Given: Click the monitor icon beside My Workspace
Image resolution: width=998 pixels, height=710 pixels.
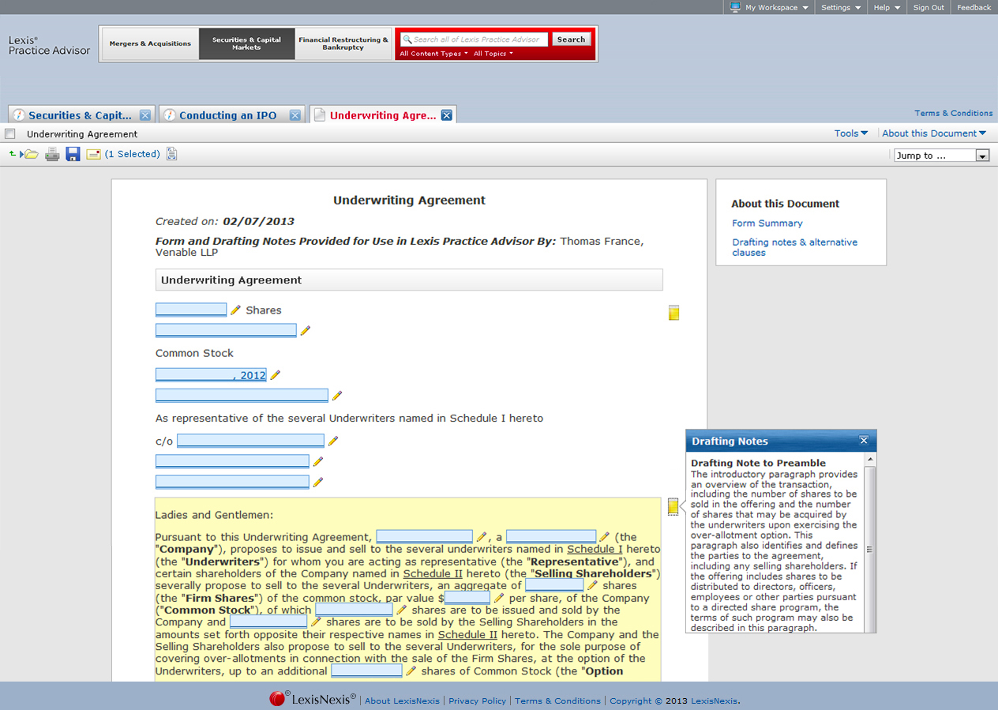Looking at the screenshot, I should pyautogui.click(x=735, y=7).
